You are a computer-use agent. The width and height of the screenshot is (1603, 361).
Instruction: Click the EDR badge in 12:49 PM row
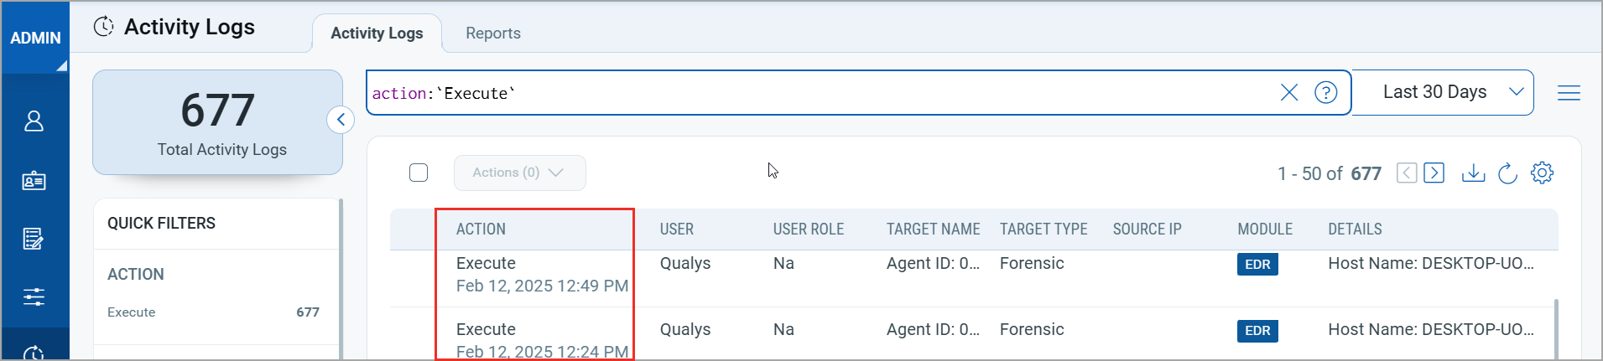[x=1257, y=265]
